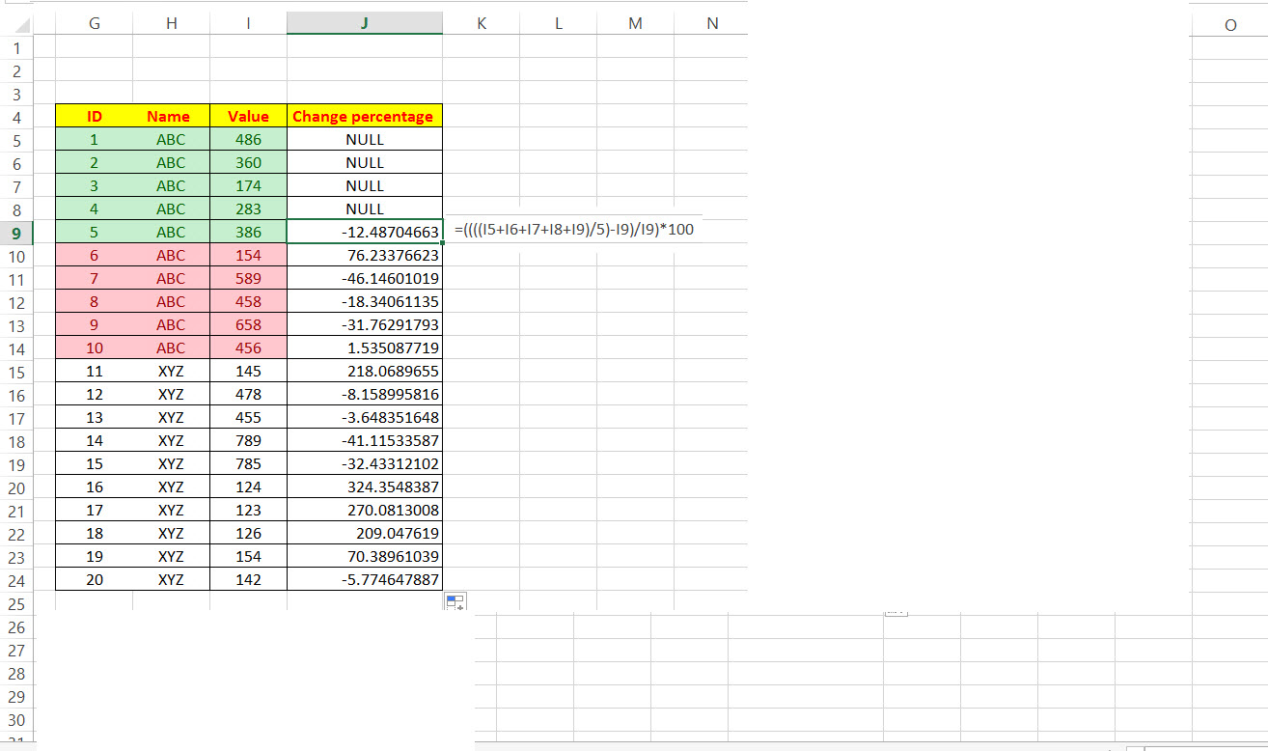Select cell with value 145
The height and width of the screenshot is (751, 1268).
[248, 371]
